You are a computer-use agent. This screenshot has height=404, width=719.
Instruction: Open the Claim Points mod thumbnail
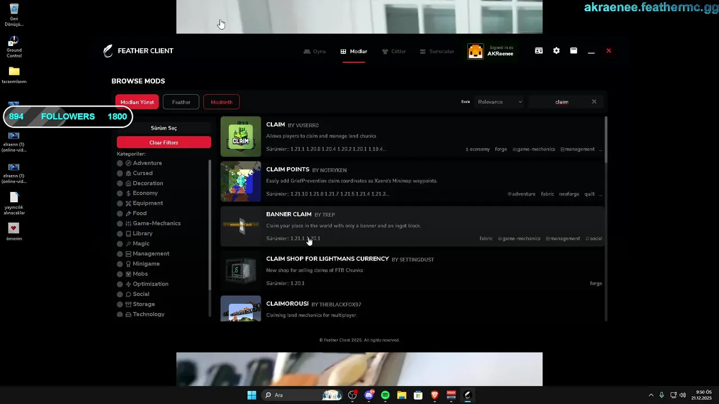point(240,181)
